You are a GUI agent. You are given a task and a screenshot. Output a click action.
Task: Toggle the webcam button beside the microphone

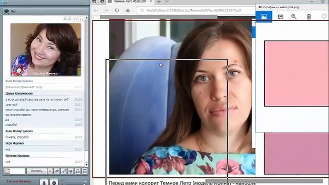pyautogui.click(x=54, y=182)
